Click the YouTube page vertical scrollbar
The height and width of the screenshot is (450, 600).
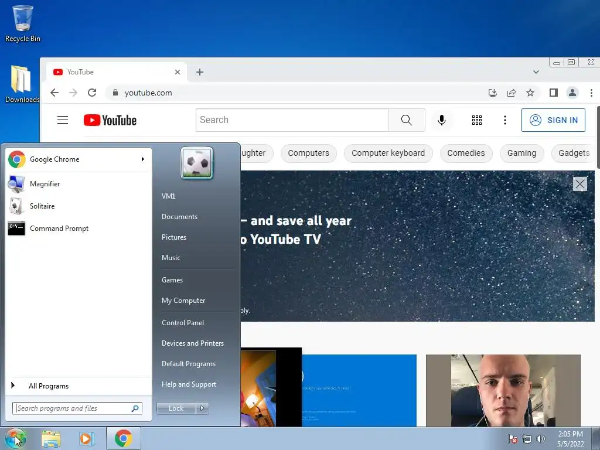point(597,138)
